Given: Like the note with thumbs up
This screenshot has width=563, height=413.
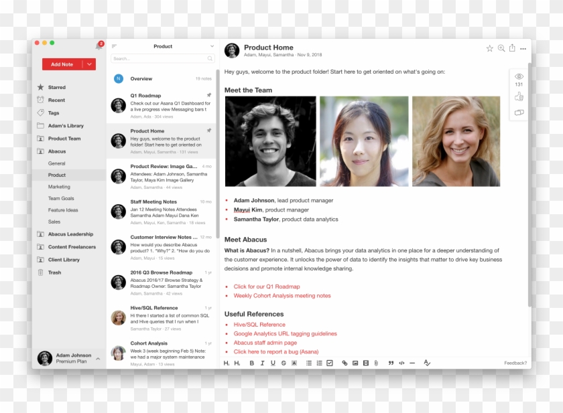Looking at the screenshot, I should pyautogui.click(x=519, y=97).
